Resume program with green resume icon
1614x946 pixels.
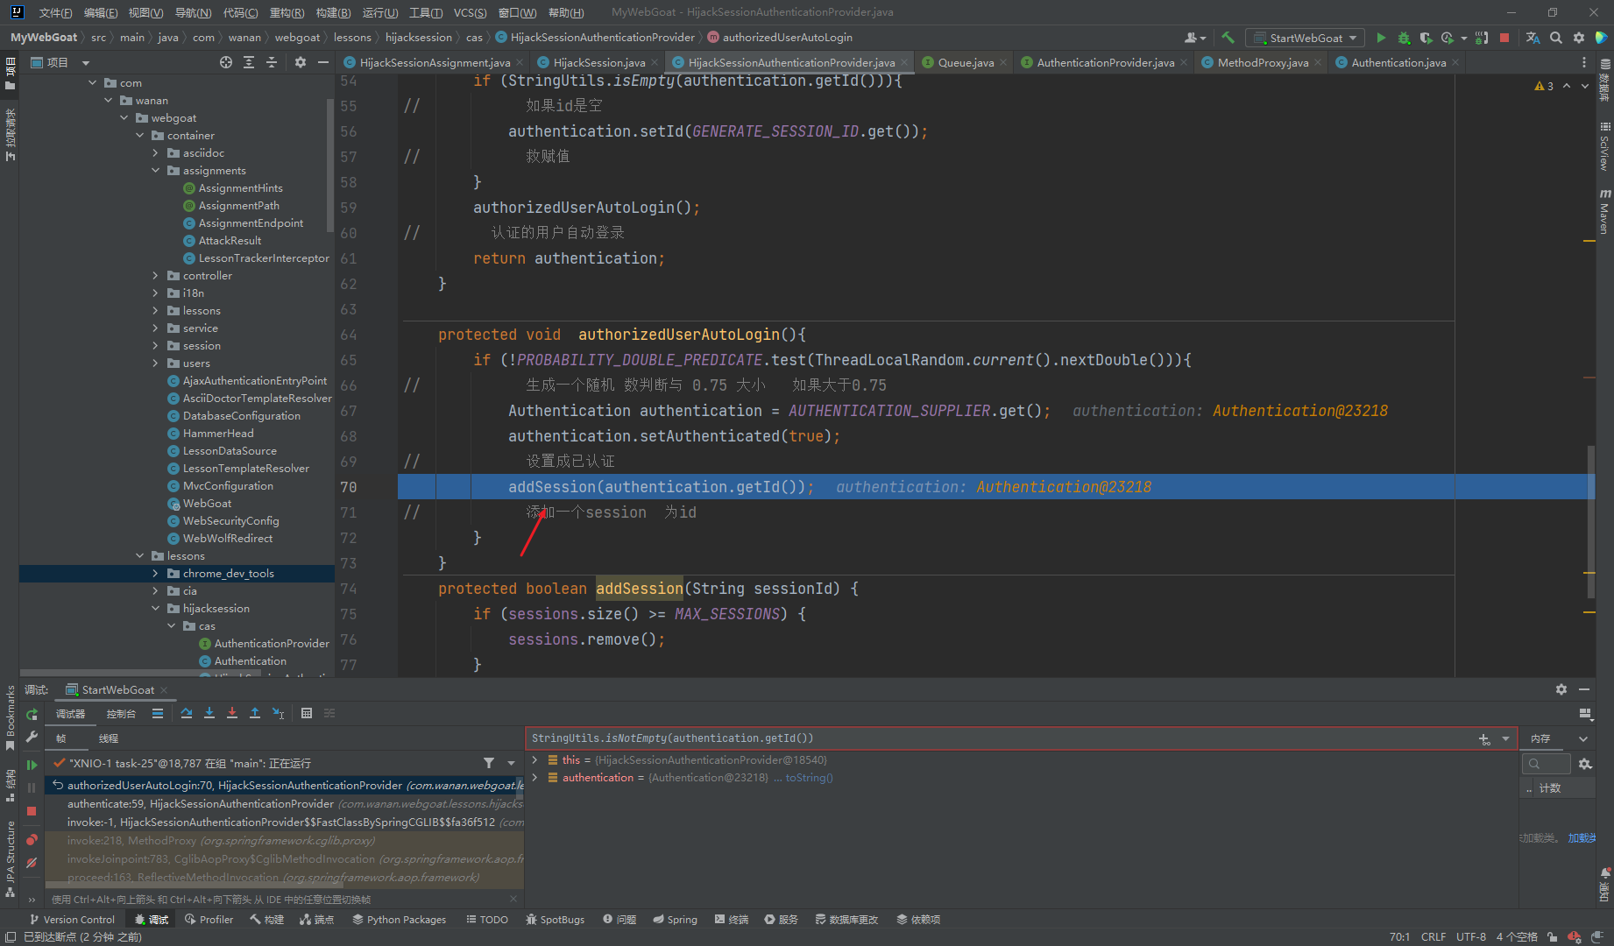[x=32, y=765]
